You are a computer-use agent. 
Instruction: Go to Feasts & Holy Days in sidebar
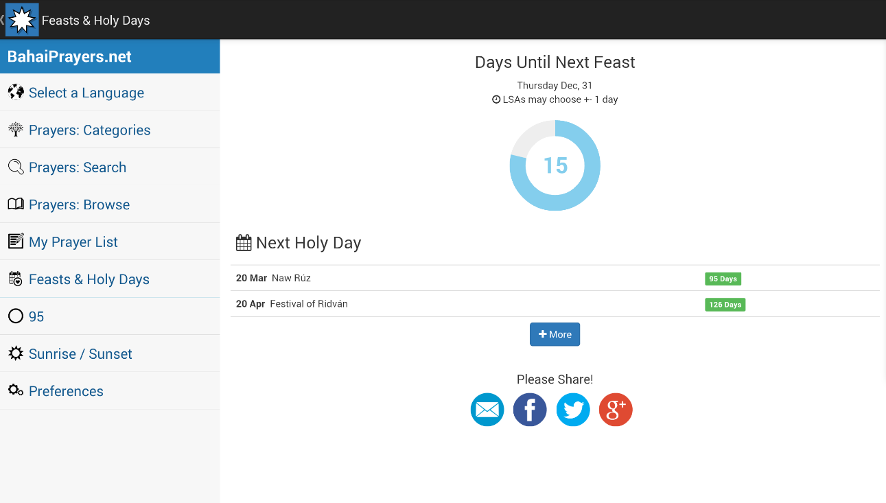tap(89, 279)
